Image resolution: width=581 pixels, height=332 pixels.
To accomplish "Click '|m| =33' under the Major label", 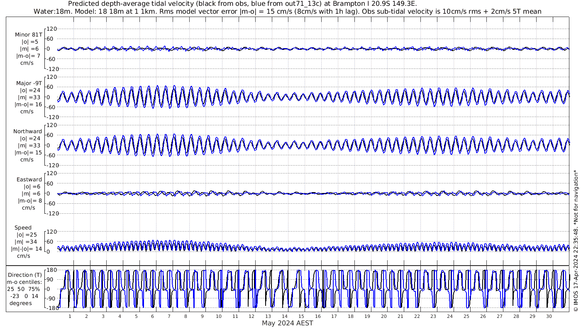I will click(x=30, y=97).
